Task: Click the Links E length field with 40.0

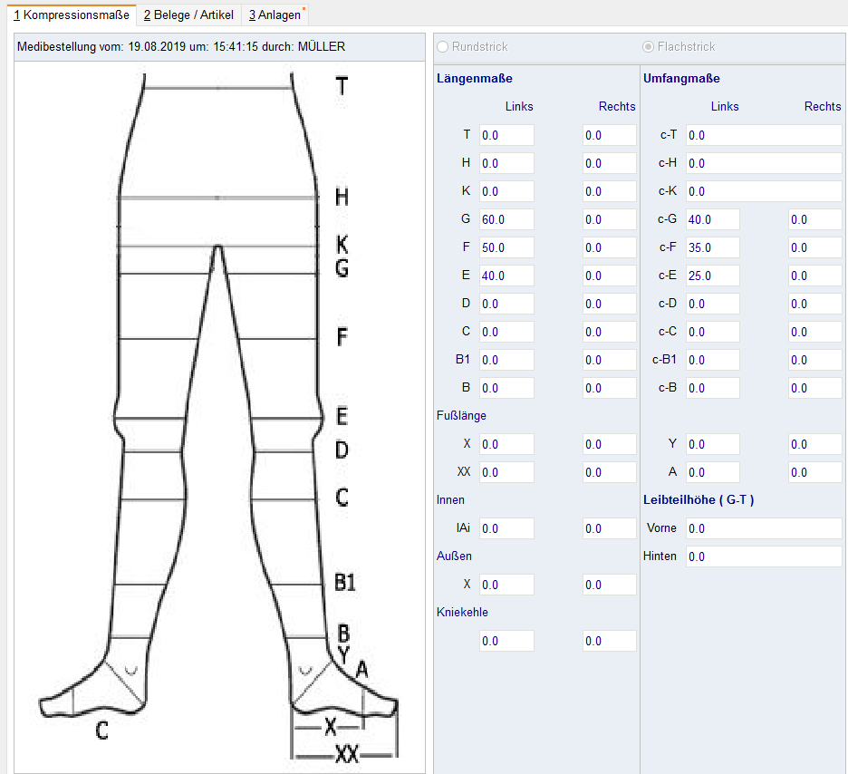Action: (506, 276)
